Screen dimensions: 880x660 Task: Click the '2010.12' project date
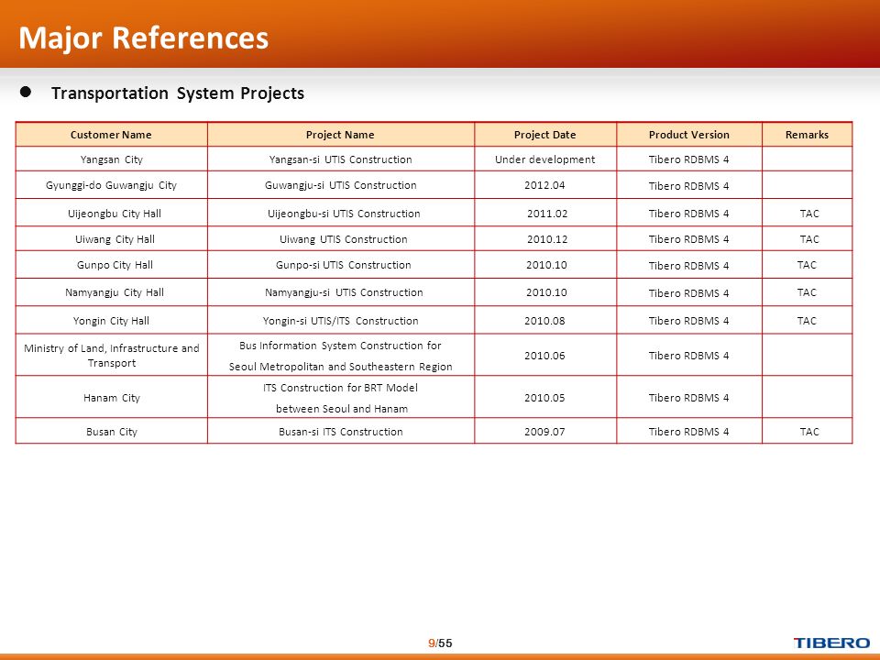coord(547,239)
